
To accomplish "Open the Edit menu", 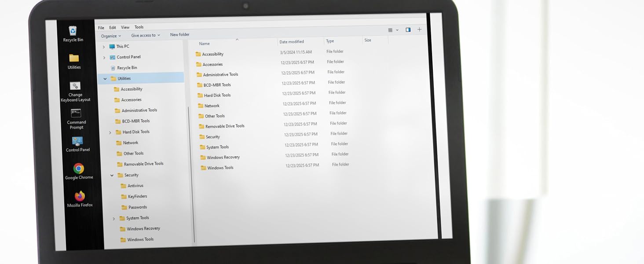I will click(x=113, y=27).
